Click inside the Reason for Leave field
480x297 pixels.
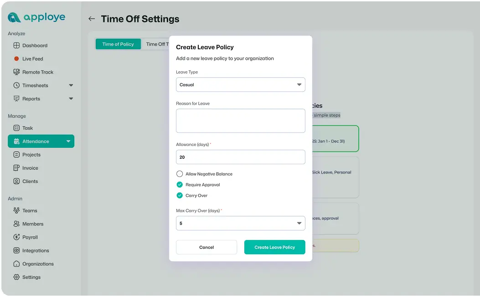[240, 120]
